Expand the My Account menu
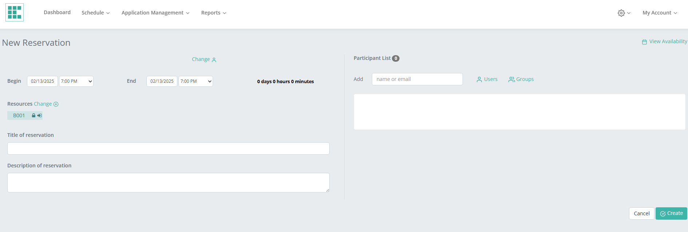This screenshot has height=232, width=688. click(x=660, y=13)
